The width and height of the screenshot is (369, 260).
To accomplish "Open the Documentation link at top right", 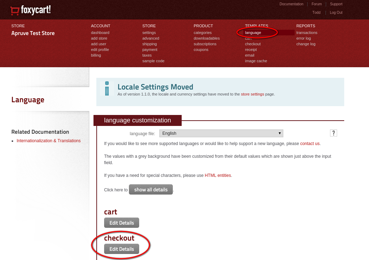I will 291,4.
